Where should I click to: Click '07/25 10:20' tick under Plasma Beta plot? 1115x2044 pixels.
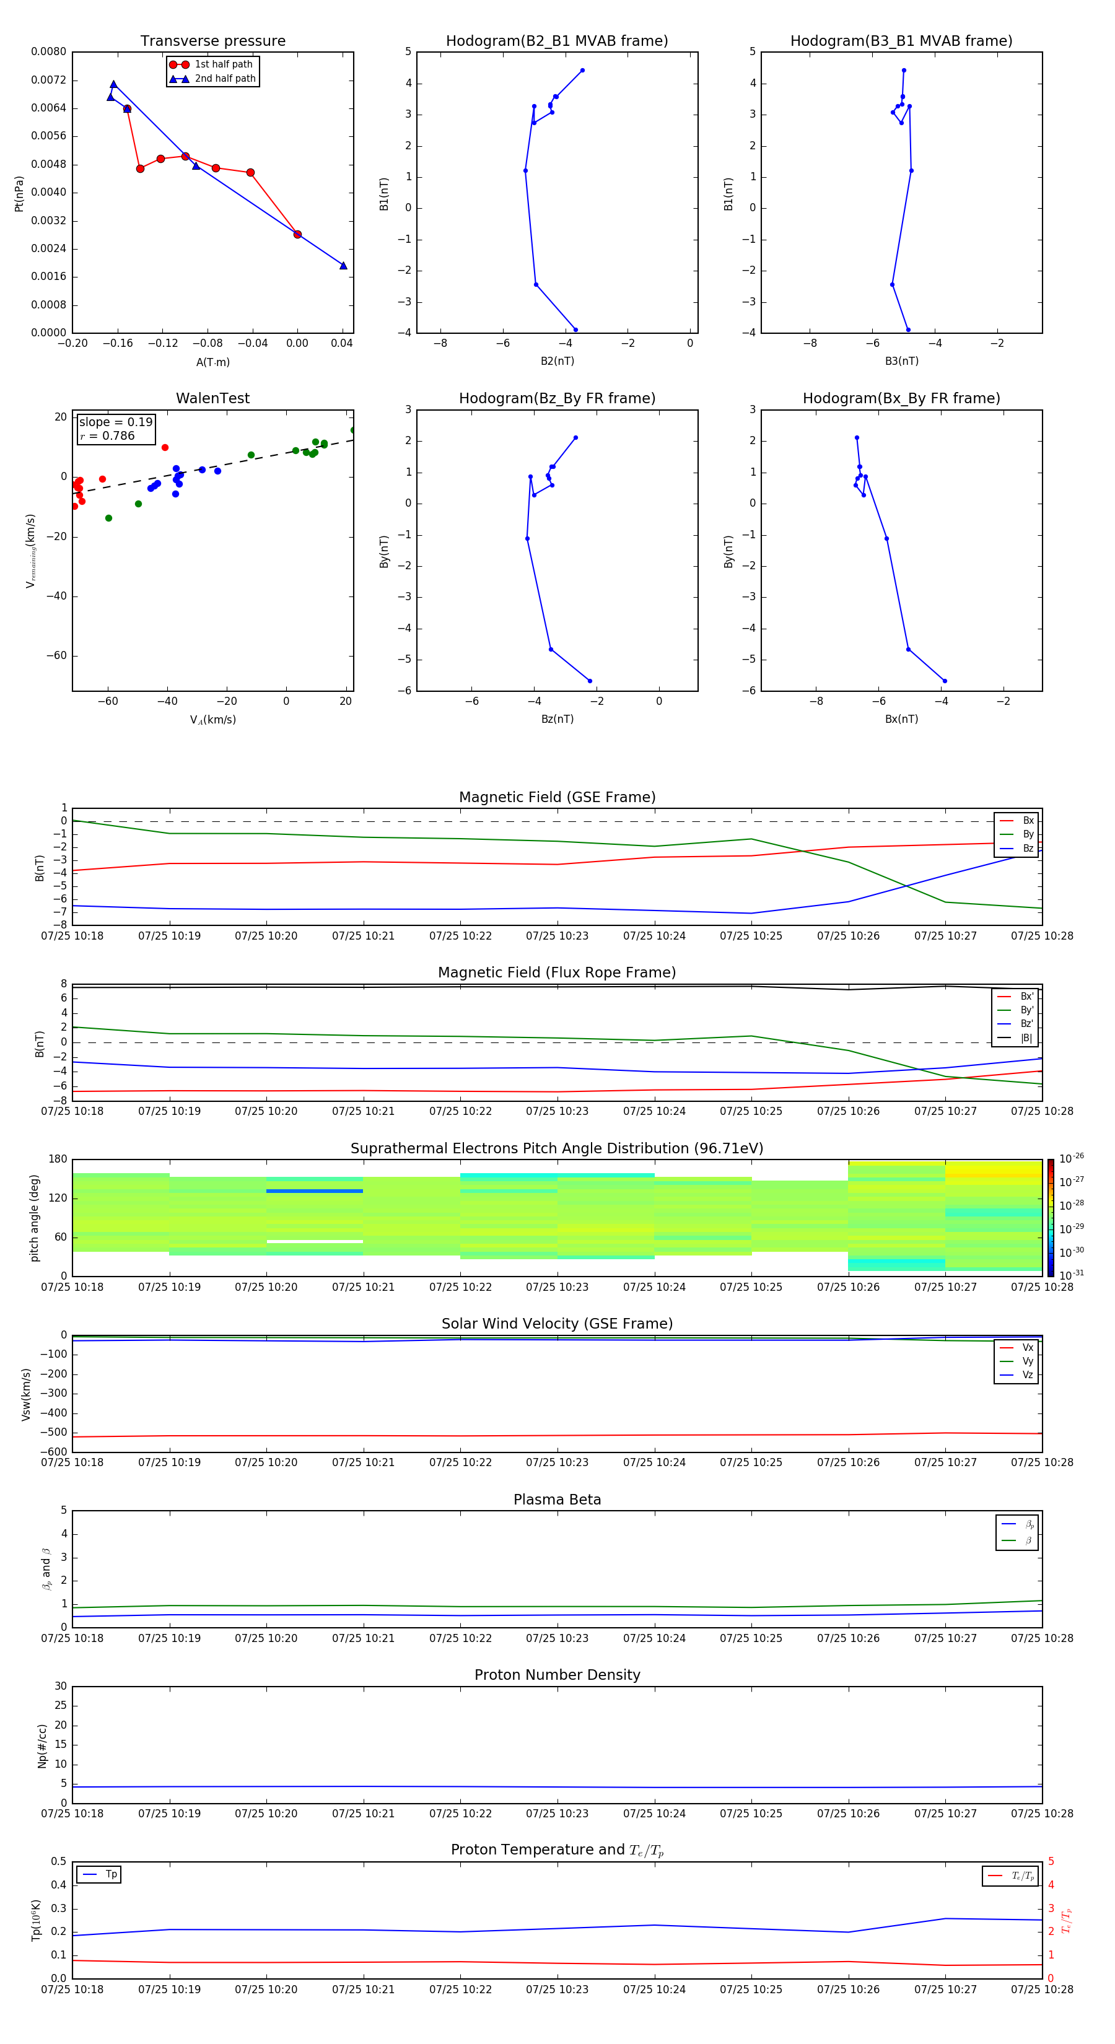[x=266, y=1638]
